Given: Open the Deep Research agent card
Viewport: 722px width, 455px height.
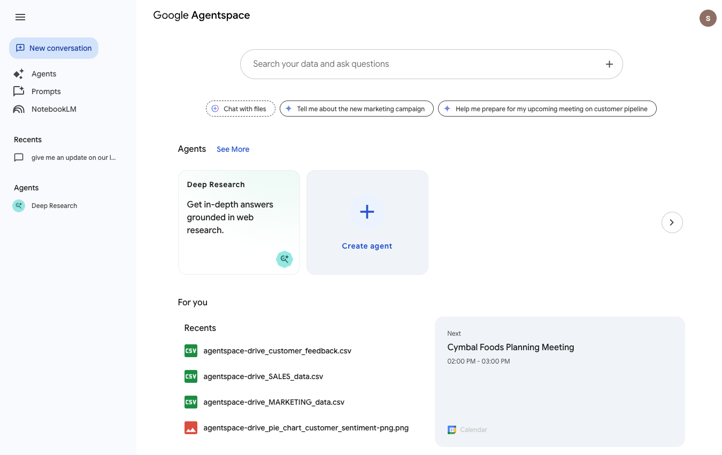Looking at the screenshot, I should 239,222.
